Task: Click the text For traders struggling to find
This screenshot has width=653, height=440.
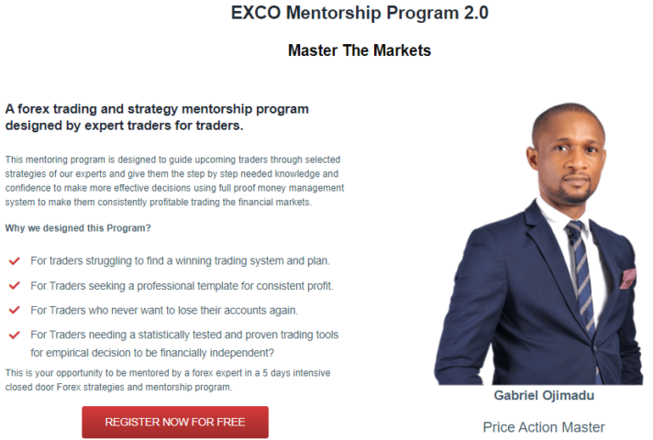Action: point(180,261)
